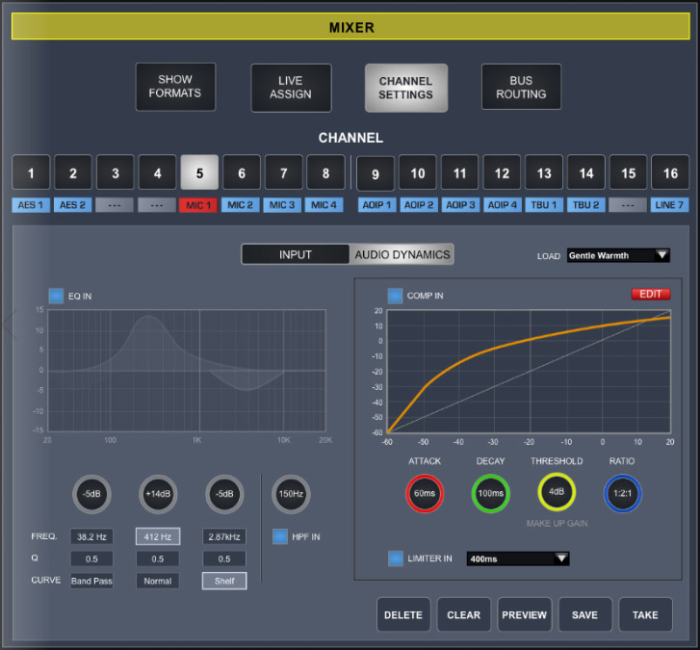Click the red MIC 1 source label

[199, 205]
